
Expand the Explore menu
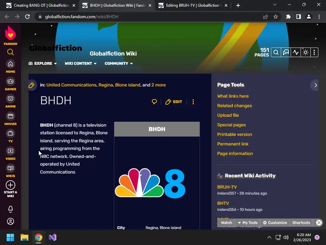pyautogui.click(x=43, y=63)
